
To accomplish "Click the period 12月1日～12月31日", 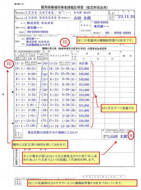I will click(x=26, y=121).
